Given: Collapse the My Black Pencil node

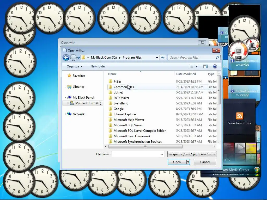Looking at the screenshot, I should pyautogui.click(x=65, y=98).
